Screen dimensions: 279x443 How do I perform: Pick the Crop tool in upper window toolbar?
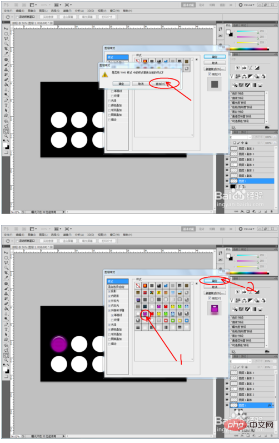(x=6, y=49)
